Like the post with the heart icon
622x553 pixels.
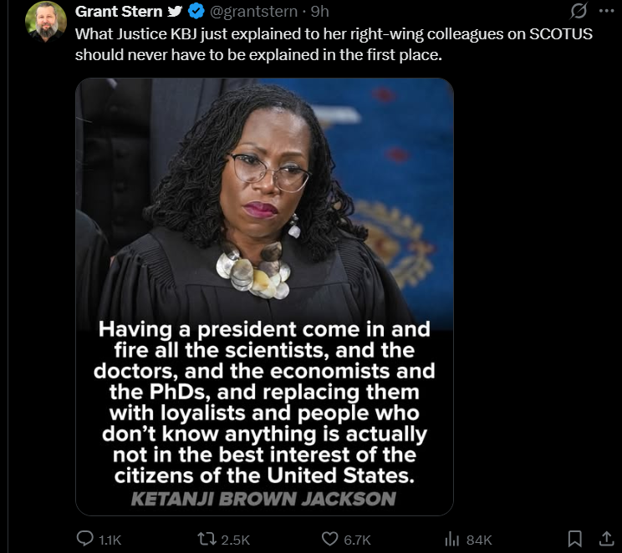(329, 539)
